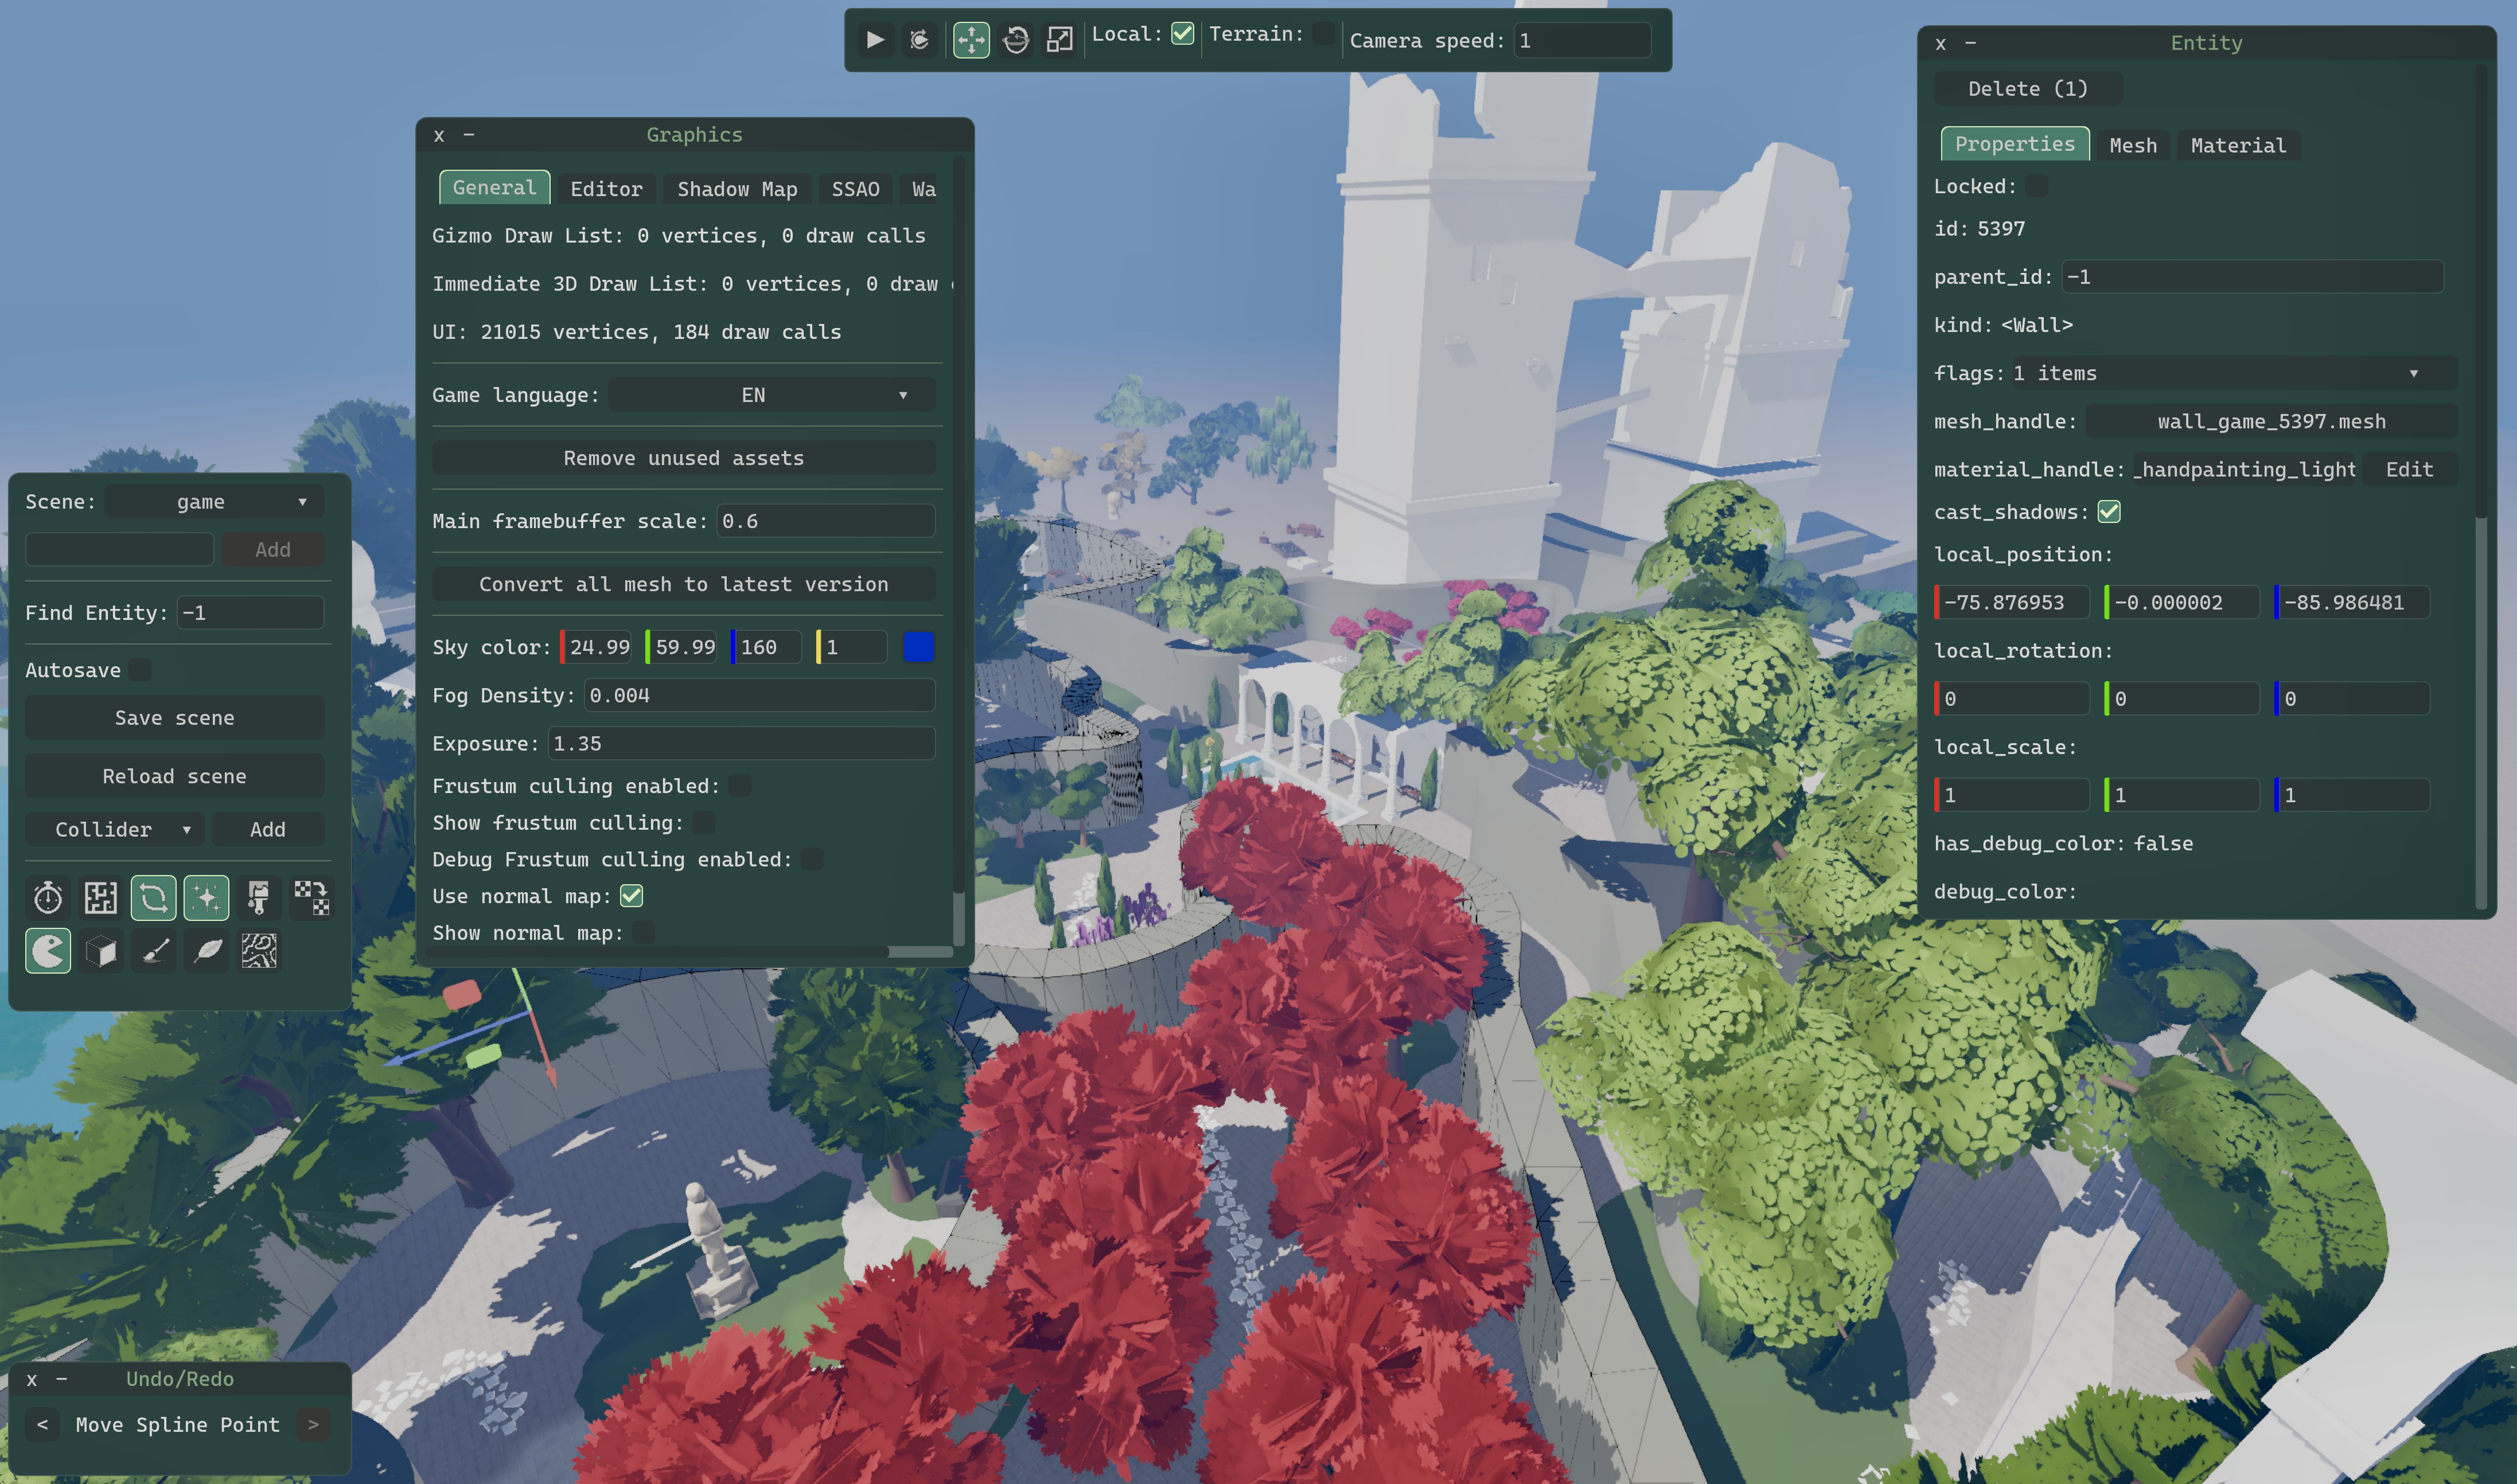Click Remove unused assets button
The height and width of the screenshot is (1484, 2517).
[683, 458]
